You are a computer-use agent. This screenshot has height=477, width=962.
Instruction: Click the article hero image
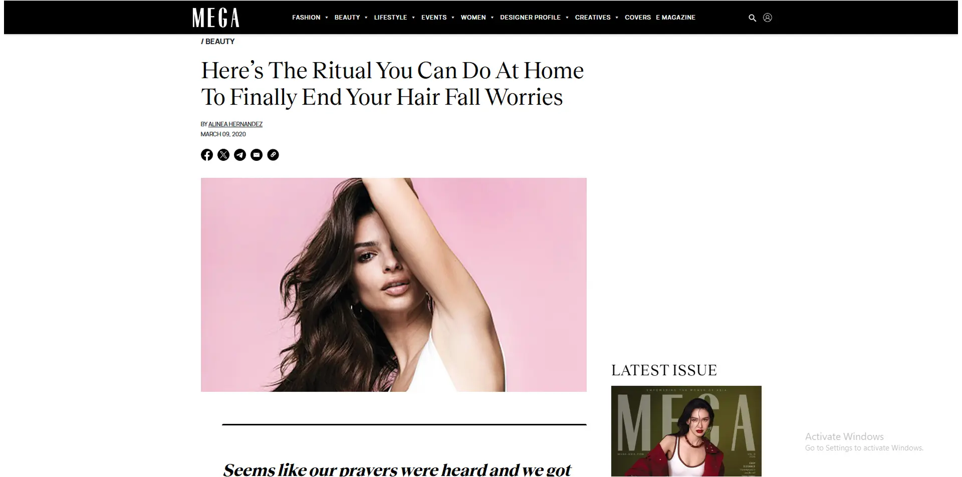point(394,285)
